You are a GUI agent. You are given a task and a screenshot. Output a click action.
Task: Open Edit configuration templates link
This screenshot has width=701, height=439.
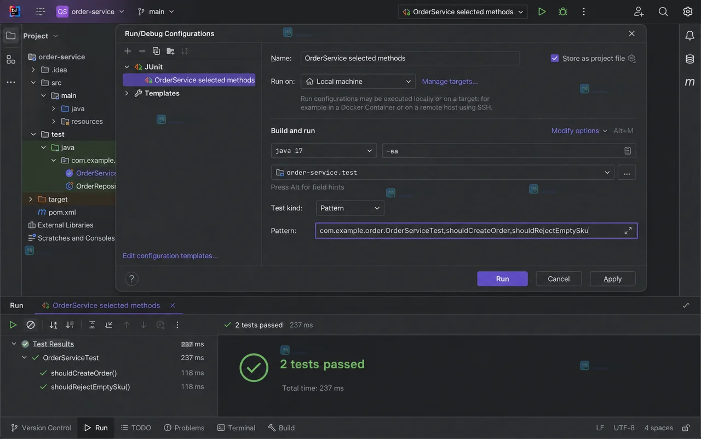(170, 255)
